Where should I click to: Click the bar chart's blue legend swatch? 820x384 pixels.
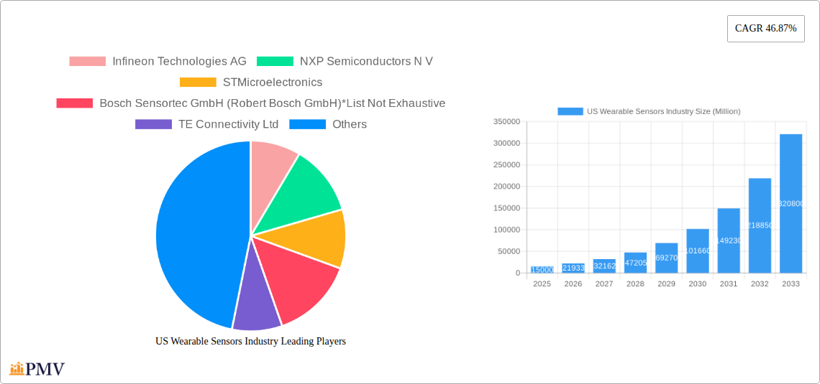pyautogui.click(x=570, y=111)
